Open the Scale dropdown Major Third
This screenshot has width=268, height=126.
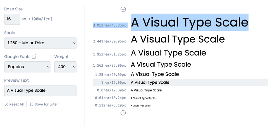click(40, 43)
